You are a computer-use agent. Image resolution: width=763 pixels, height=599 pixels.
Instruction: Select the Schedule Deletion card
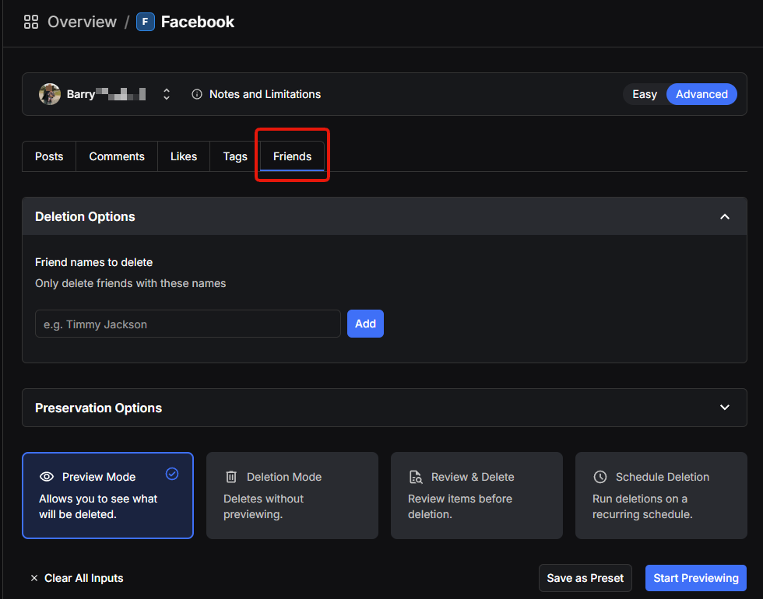coord(661,496)
